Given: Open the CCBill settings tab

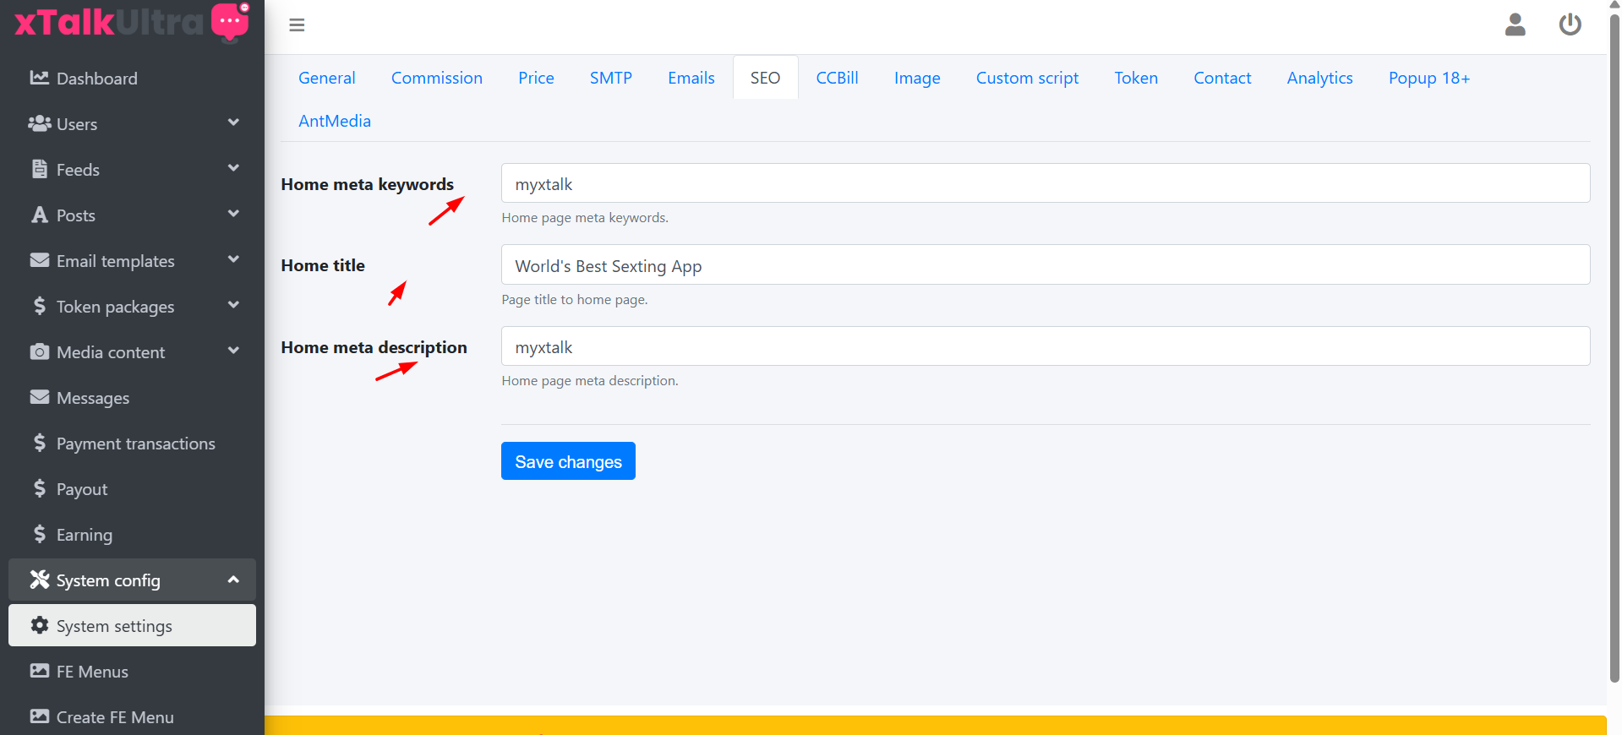Looking at the screenshot, I should coord(837,78).
